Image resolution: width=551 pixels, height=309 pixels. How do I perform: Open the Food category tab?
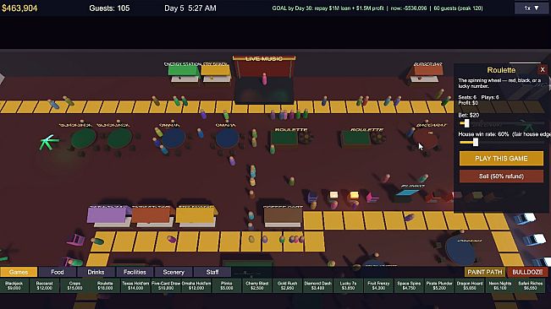click(x=58, y=272)
